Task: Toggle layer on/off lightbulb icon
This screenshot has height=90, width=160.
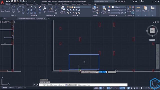Action: tap(68, 7)
